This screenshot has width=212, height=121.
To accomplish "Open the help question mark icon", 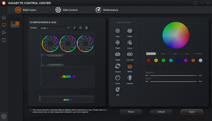I will coord(195,3).
